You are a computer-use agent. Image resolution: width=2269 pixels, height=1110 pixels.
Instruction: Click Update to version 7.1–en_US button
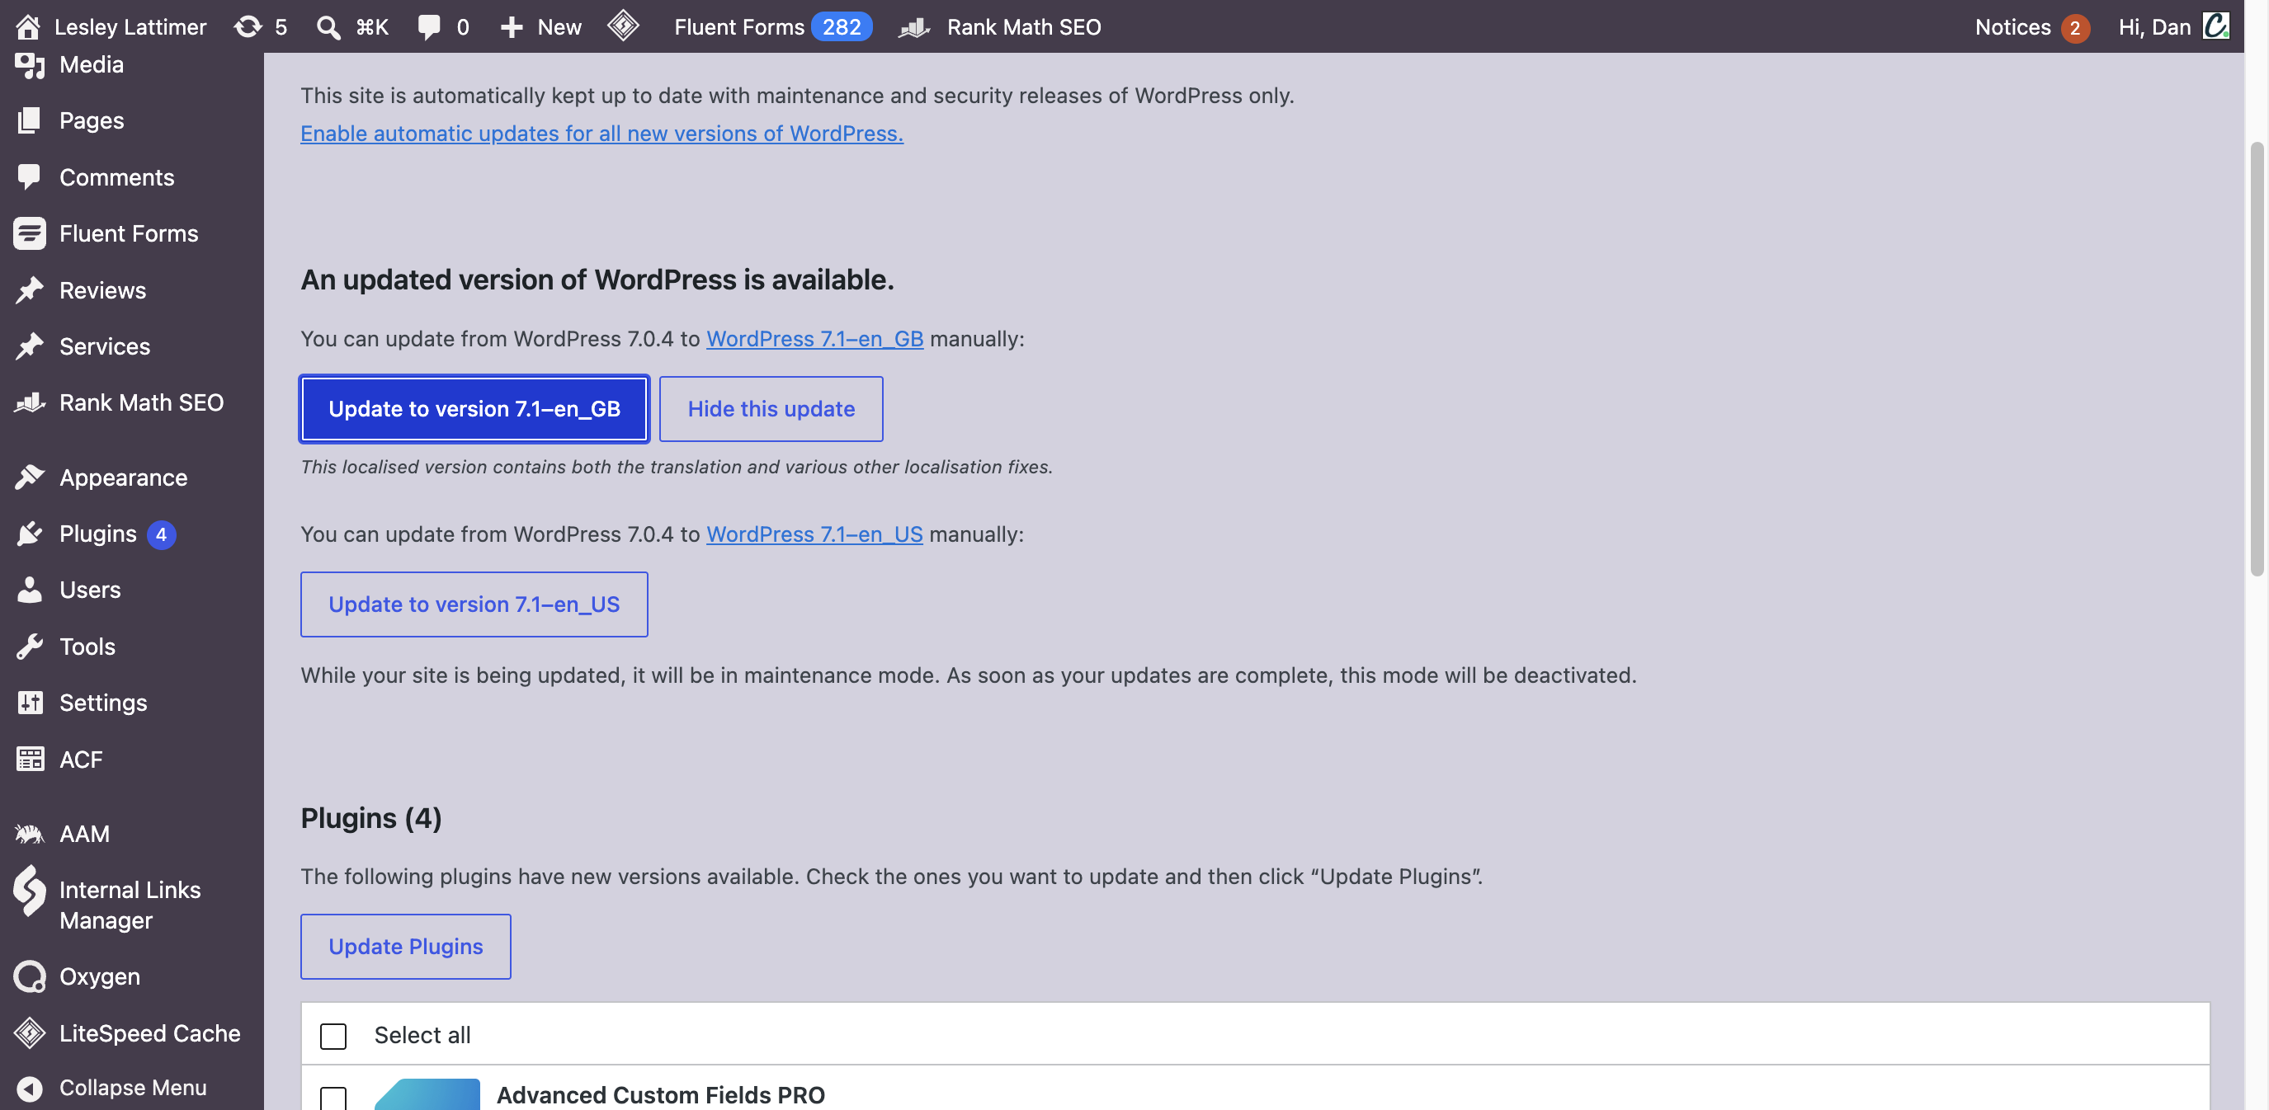[x=474, y=604]
